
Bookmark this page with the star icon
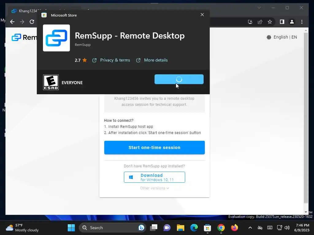[270, 22]
